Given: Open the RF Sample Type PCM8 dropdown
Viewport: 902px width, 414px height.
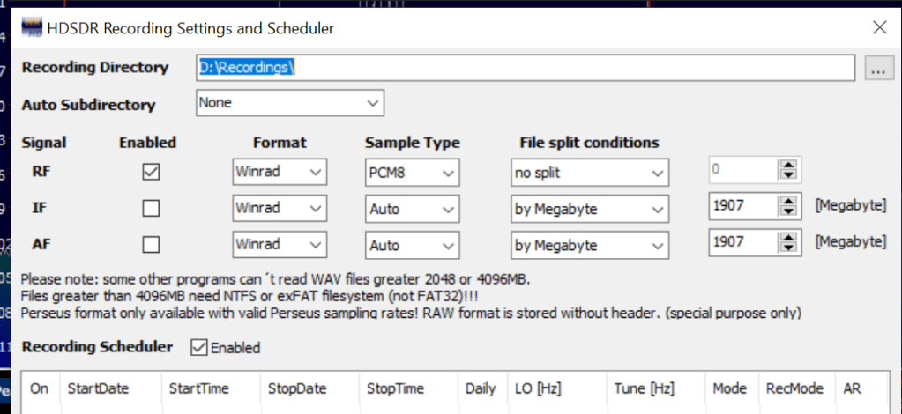Looking at the screenshot, I should click(x=413, y=172).
